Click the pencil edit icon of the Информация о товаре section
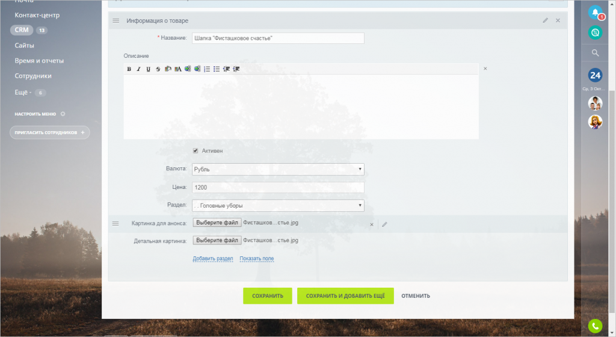This screenshot has height=337, width=616. pos(546,20)
